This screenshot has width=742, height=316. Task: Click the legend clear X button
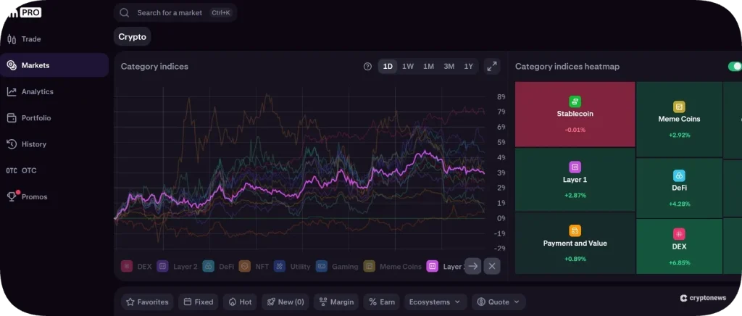pyautogui.click(x=492, y=266)
